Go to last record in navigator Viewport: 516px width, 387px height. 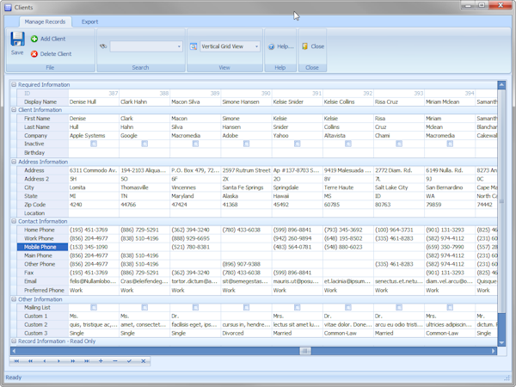click(x=87, y=361)
